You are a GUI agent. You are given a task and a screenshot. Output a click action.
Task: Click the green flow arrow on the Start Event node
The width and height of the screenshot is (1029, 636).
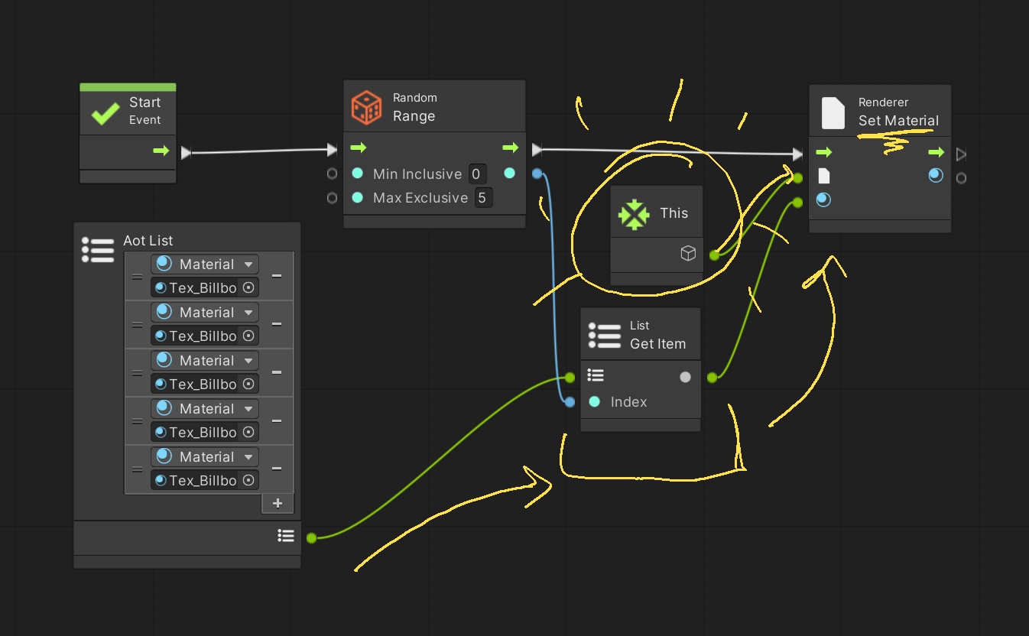(x=161, y=151)
